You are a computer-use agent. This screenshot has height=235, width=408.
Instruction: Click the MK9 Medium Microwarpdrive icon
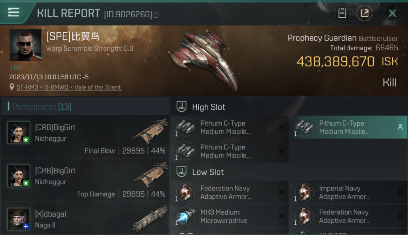point(185,217)
